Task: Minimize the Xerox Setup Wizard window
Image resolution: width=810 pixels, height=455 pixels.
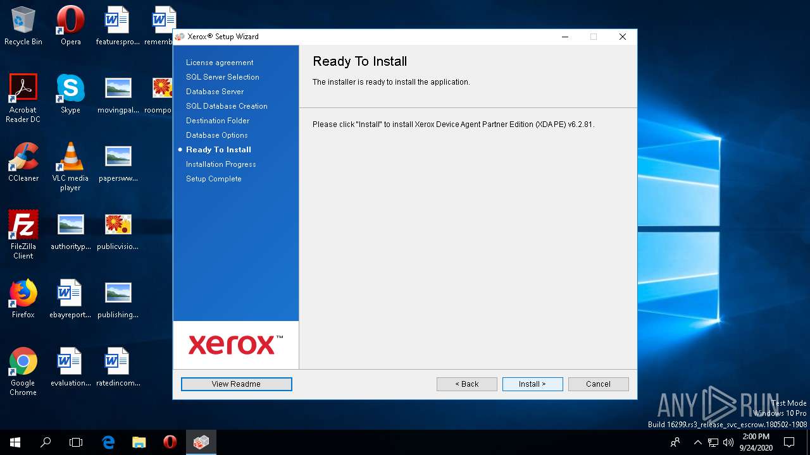Action: coord(564,37)
